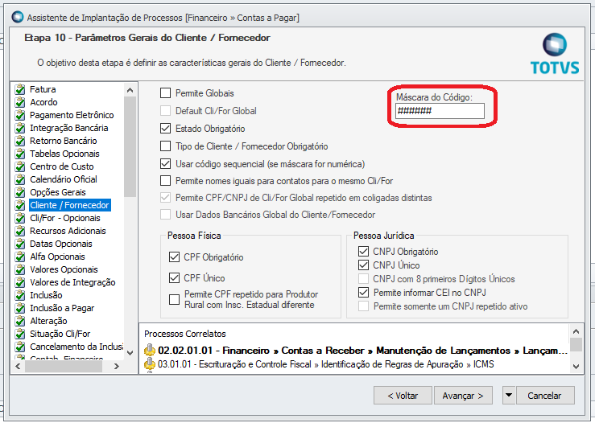Click the Processos Correlatos scroll-up arrow
The width and height of the screenshot is (595, 427).
[x=576, y=331]
